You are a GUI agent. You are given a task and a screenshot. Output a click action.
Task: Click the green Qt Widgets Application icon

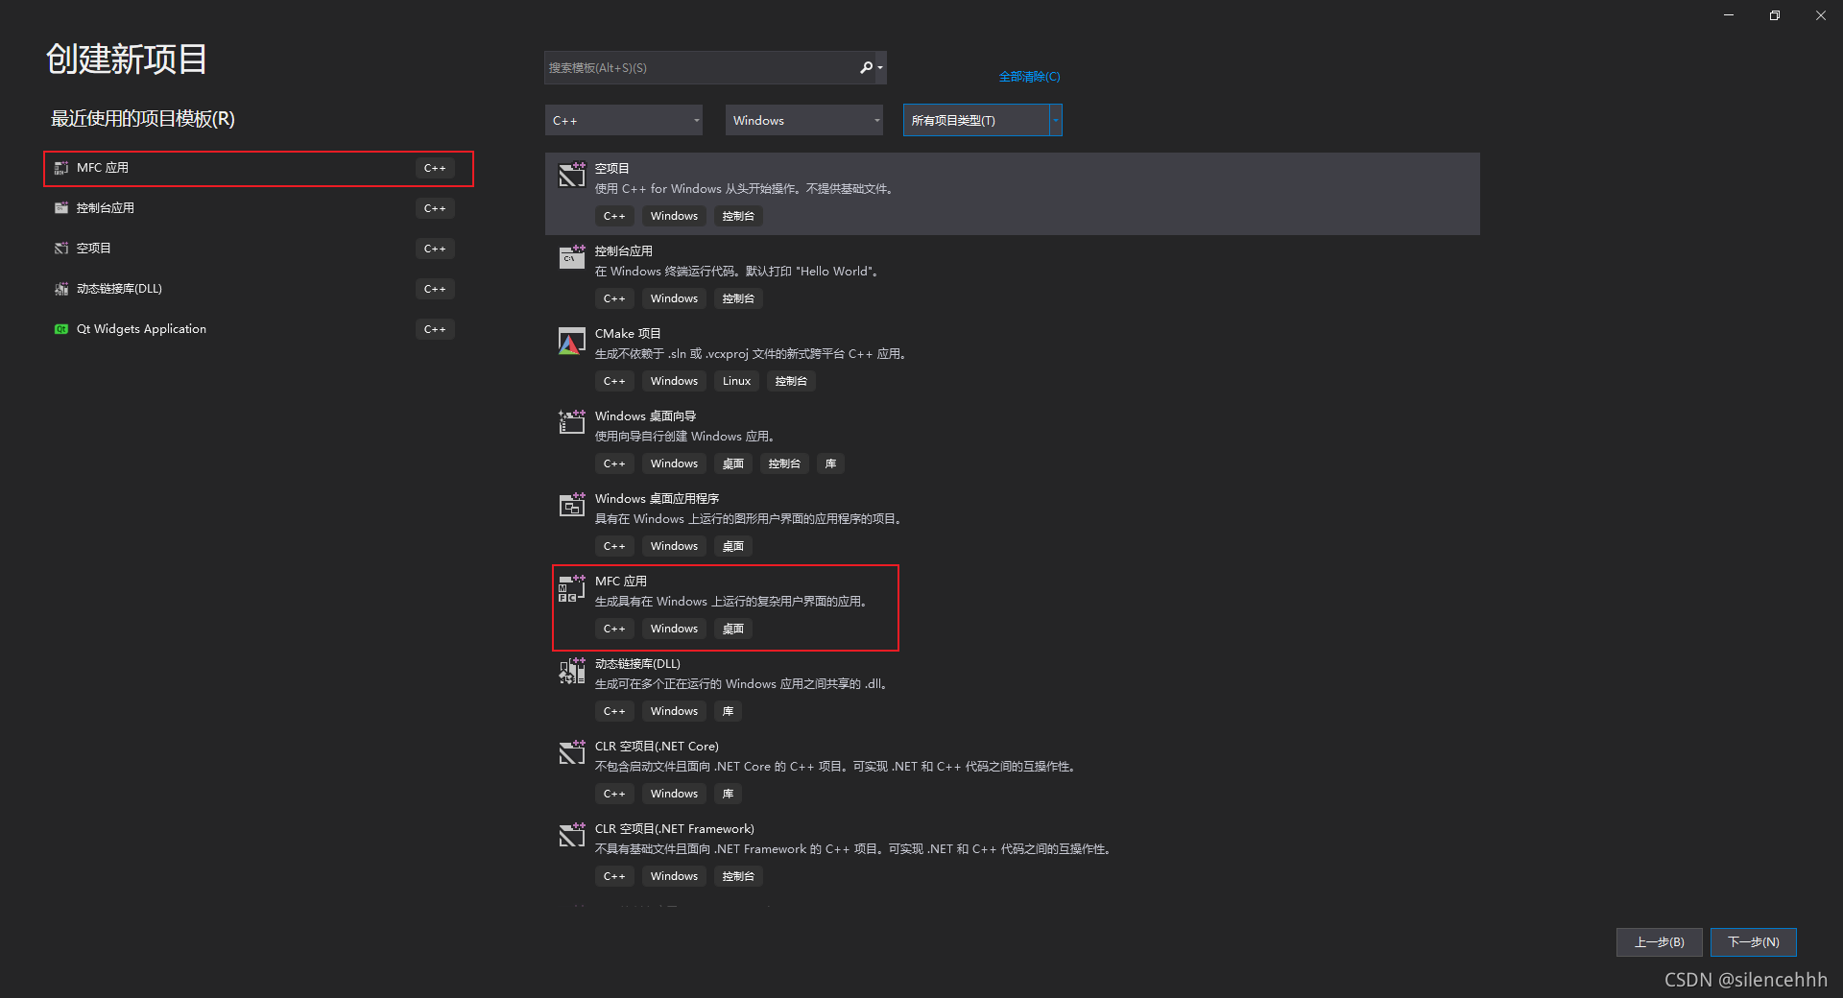point(61,329)
